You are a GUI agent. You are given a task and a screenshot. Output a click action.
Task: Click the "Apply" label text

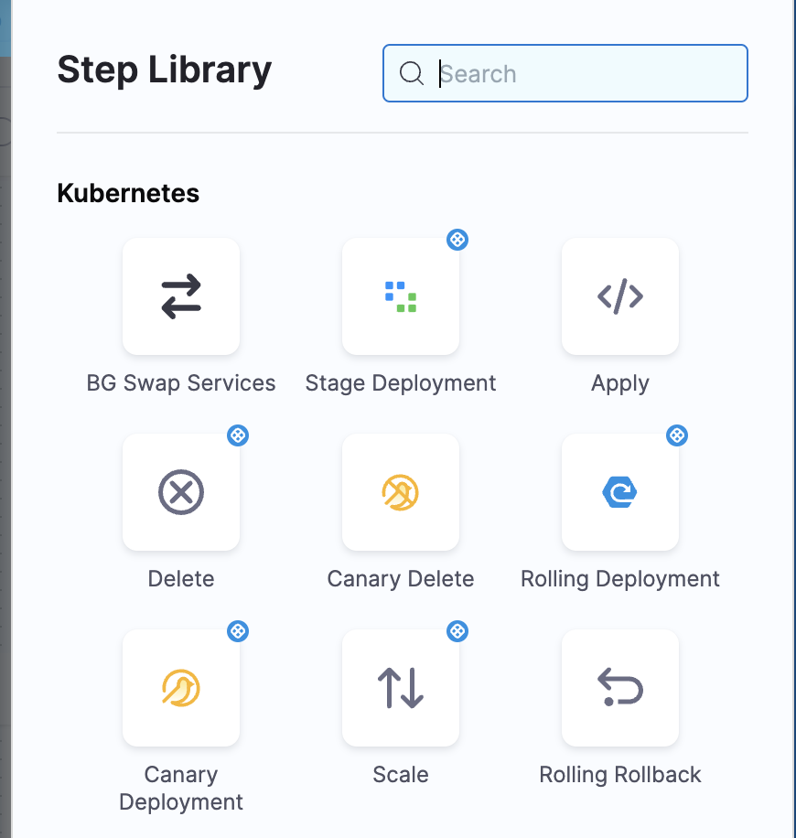[620, 383]
